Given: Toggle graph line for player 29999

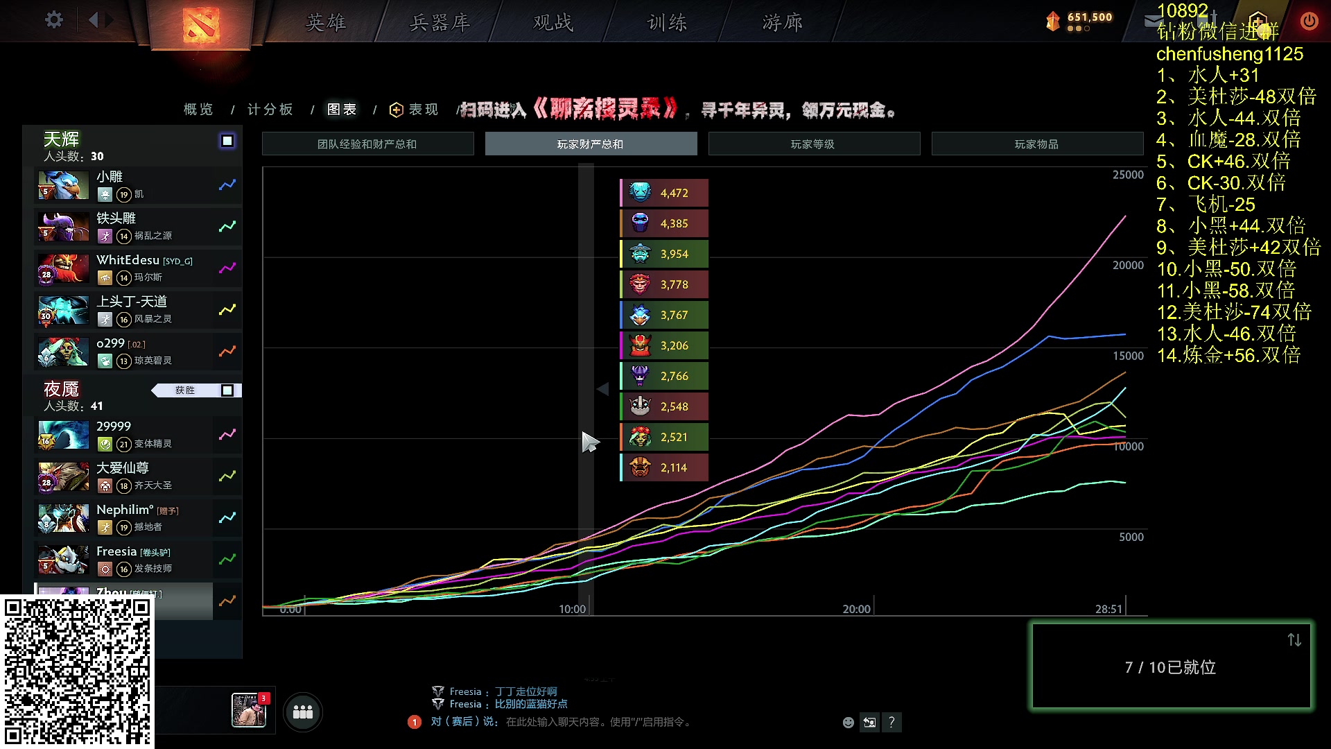Looking at the screenshot, I should coord(227,435).
